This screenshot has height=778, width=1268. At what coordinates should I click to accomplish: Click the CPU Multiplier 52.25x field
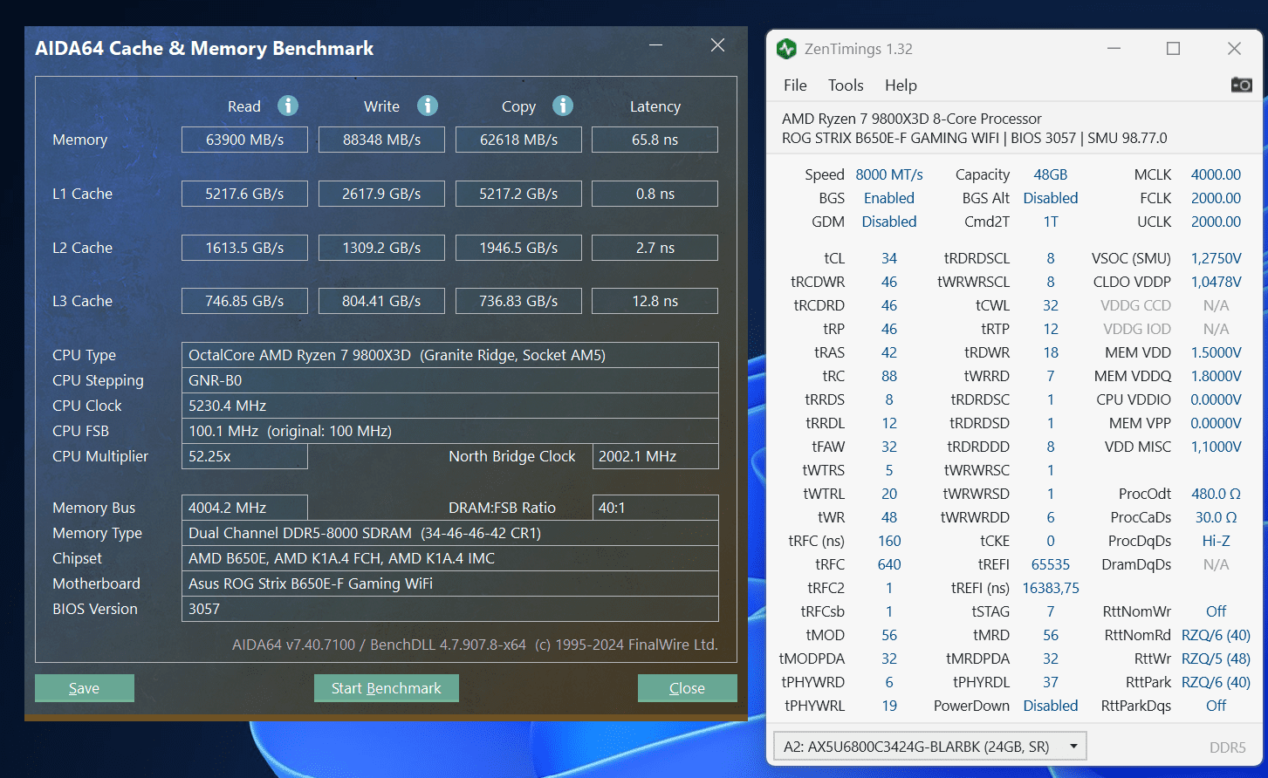coord(244,456)
